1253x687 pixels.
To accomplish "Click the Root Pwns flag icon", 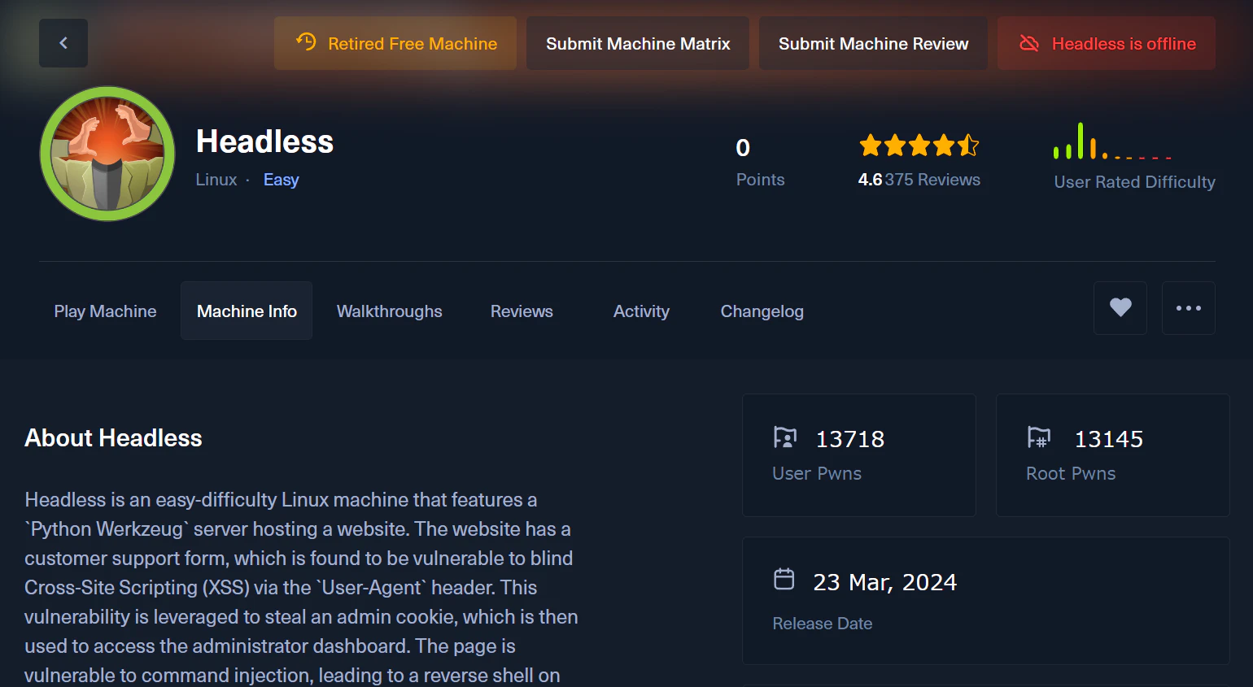I will tap(1039, 438).
